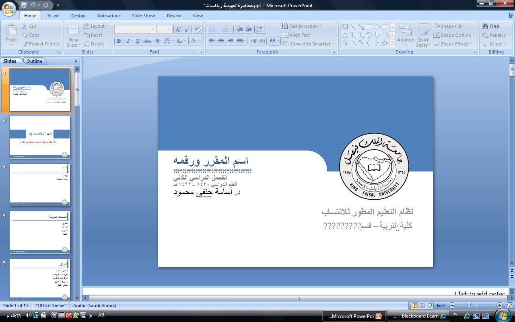This screenshot has width=515, height=322.
Task: Click the Copy command
Action: 31,35
